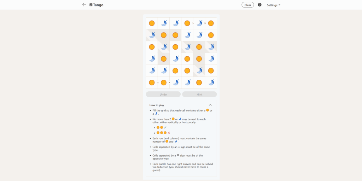Screen dimensions: 362x181
Task: Click the moon in the bottom-right grid cell
Action: click(211, 83)
